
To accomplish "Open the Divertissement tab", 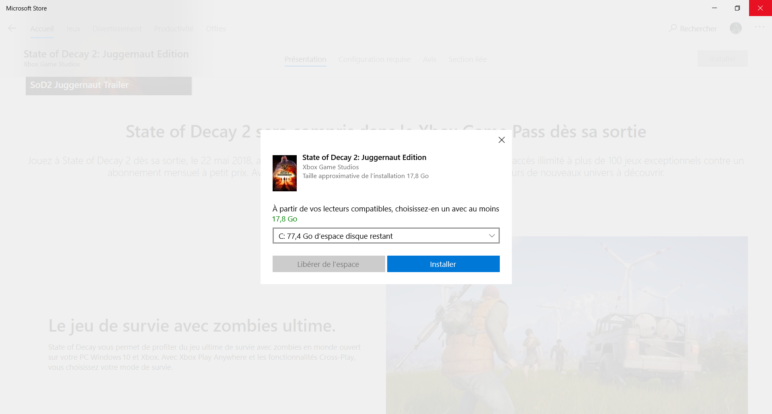I will tap(117, 29).
